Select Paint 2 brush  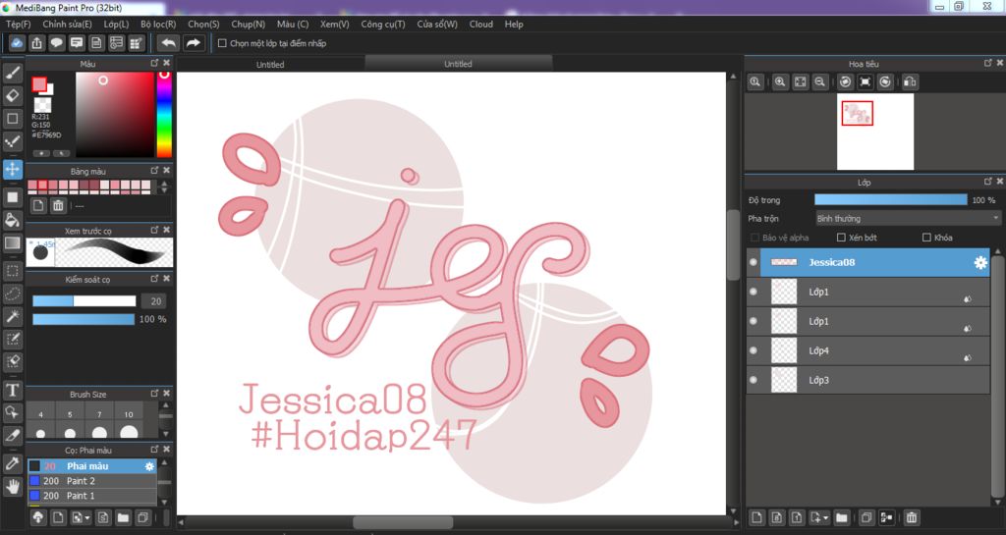[x=91, y=481]
